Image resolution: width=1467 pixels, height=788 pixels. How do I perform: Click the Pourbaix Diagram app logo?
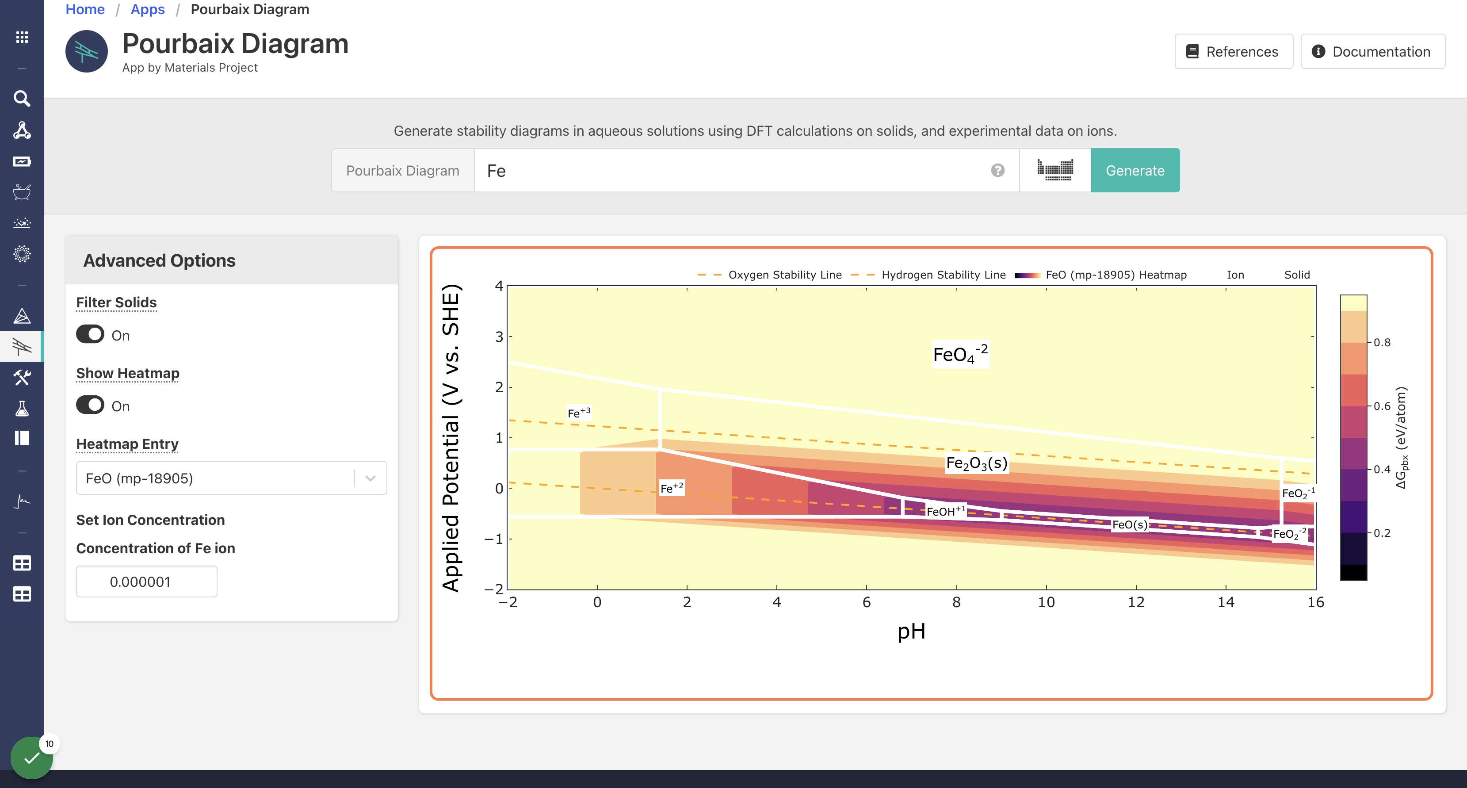point(87,51)
